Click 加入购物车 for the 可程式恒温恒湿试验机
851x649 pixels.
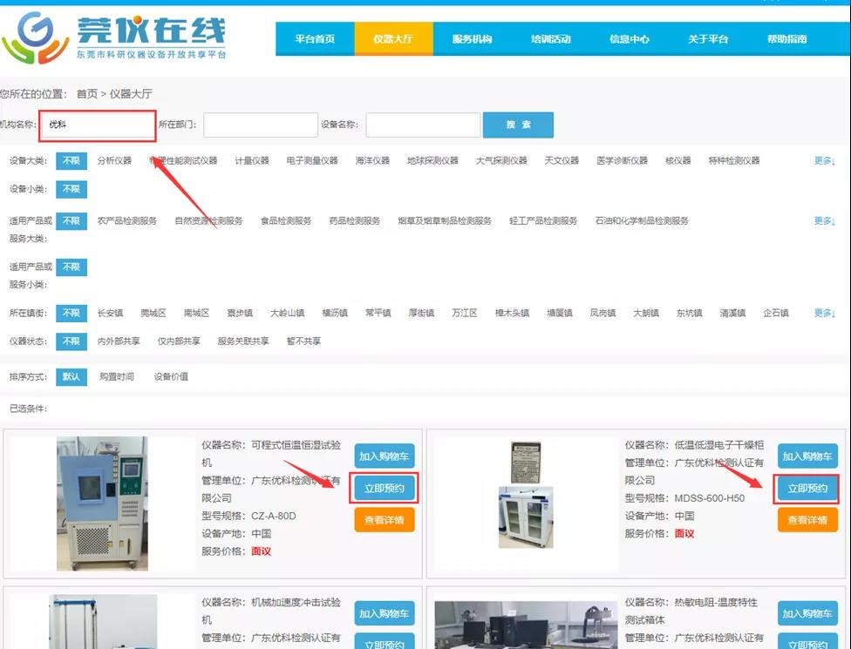pyautogui.click(x=385, y=456)
